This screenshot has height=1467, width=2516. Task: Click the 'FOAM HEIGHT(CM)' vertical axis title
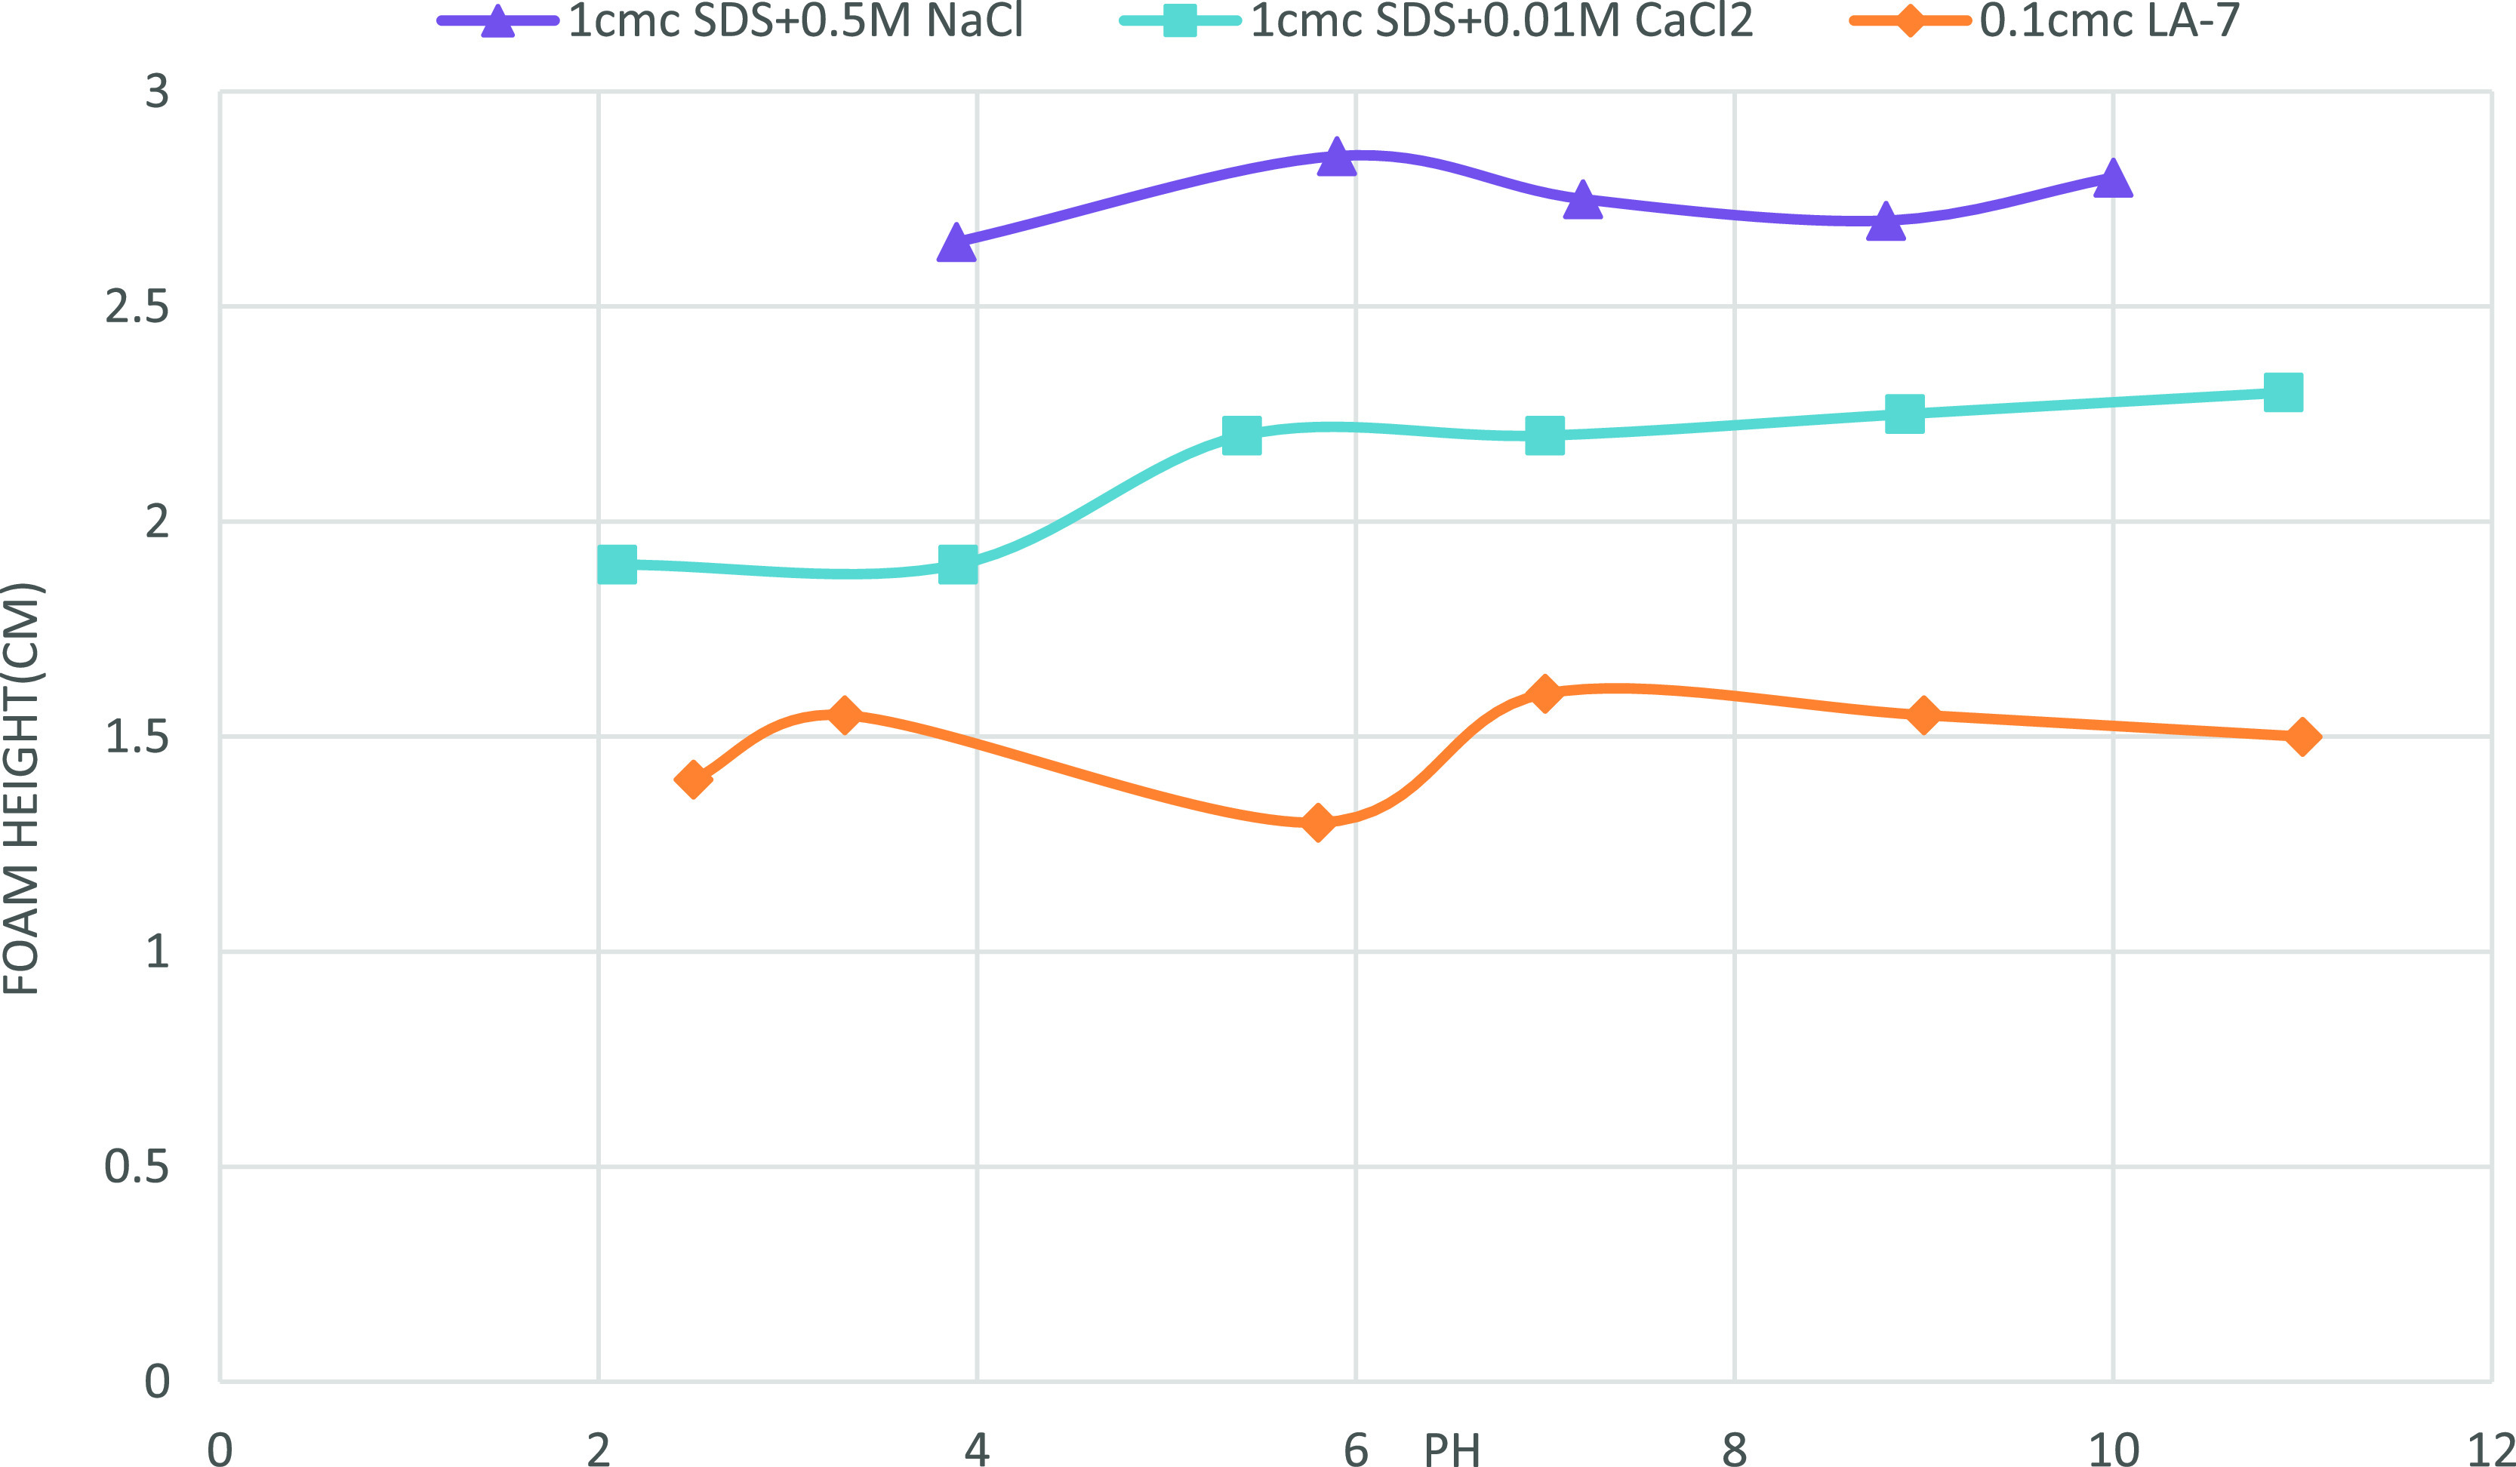coord(22,789)
